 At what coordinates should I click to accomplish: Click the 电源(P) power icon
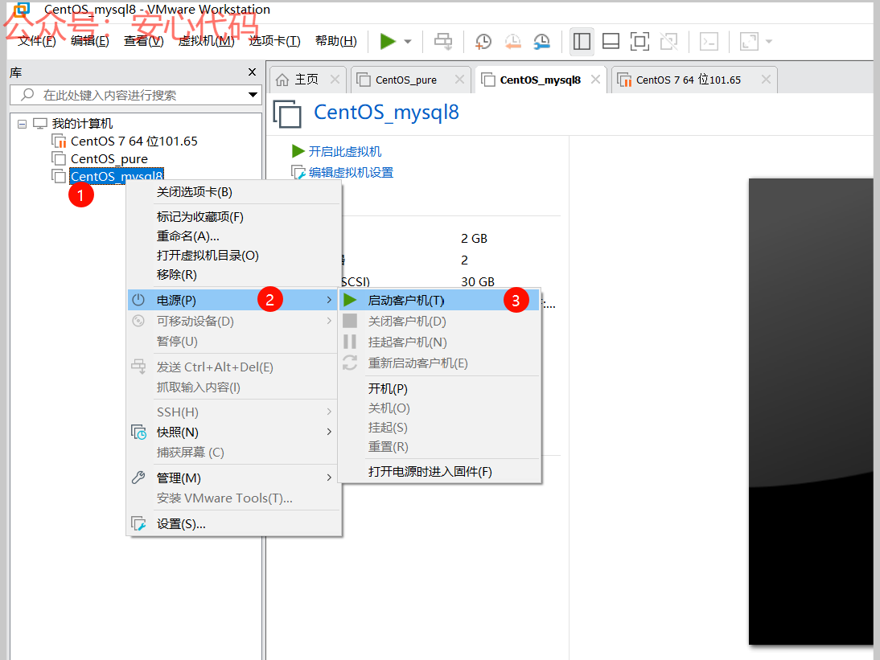tap(138, 300)
